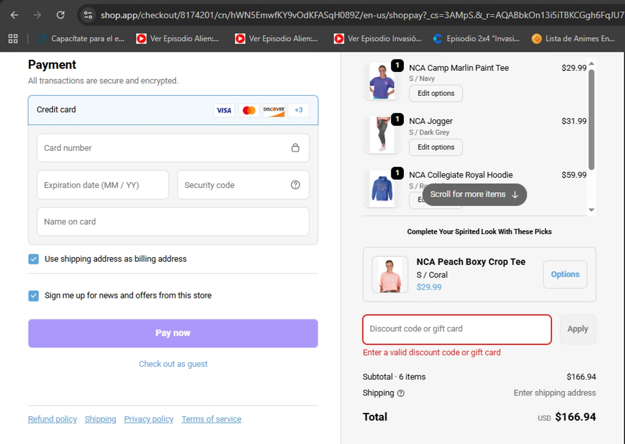Click NCA Peach Boxy Crop Tee thumbnail
The image size is (625, 444).
point(390,275)
